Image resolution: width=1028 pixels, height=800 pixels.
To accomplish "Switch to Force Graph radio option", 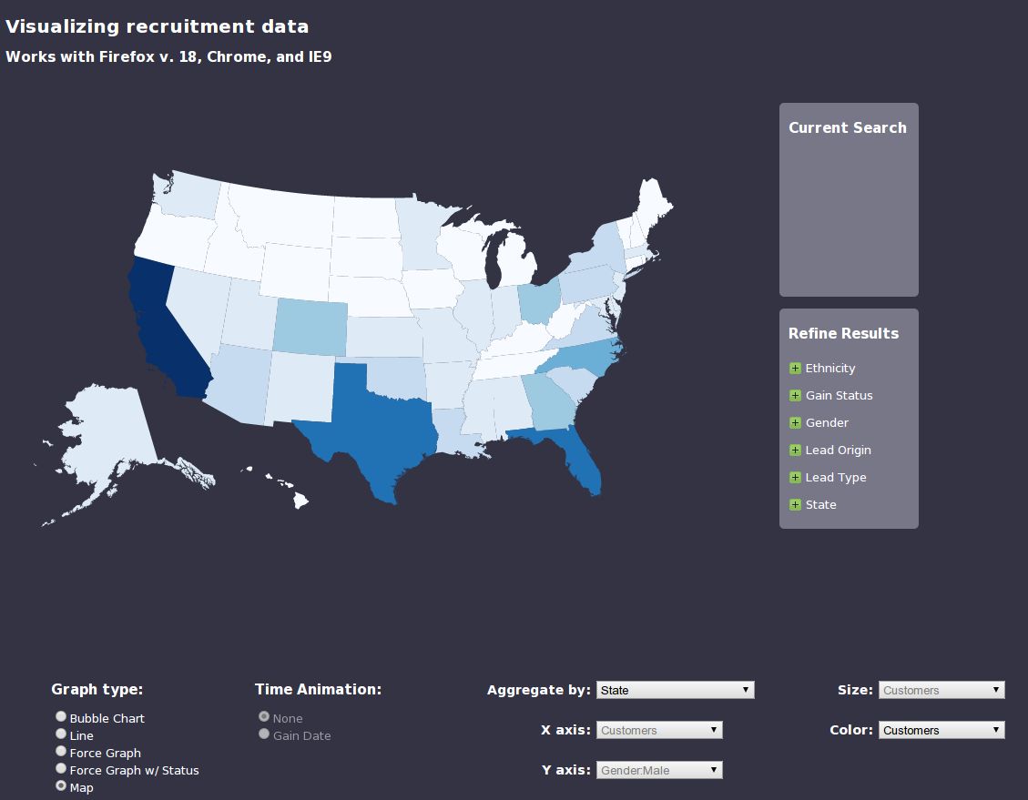I will coord(61,752).
